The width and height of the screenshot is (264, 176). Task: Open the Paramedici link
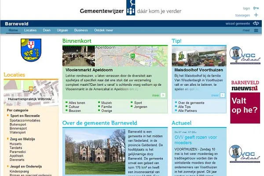(18, 152)
